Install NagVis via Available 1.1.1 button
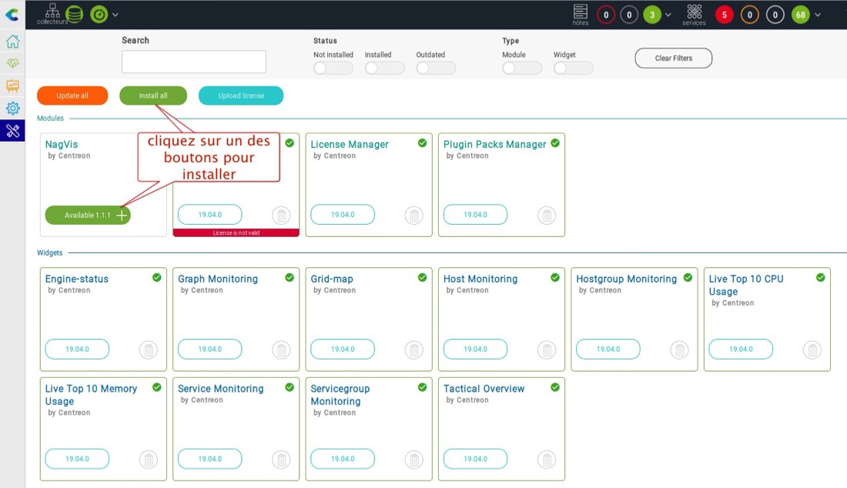847x488 pixels. pos(88,216)
